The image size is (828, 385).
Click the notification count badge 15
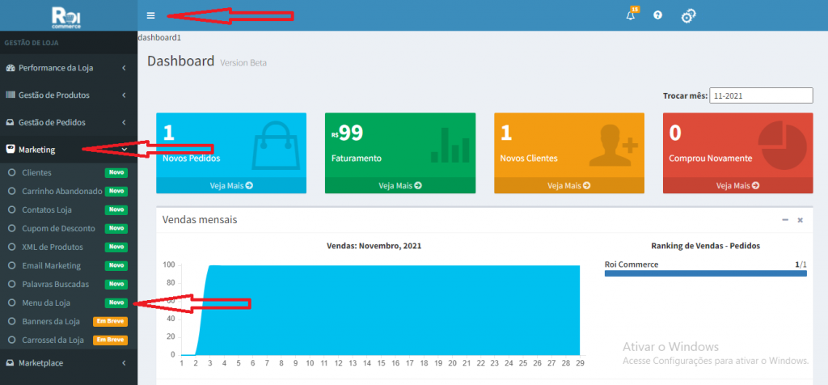pos(636,9)
